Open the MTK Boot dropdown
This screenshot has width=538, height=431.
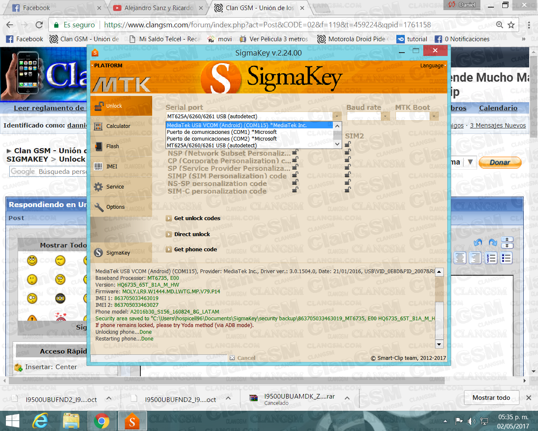(435, 116)
